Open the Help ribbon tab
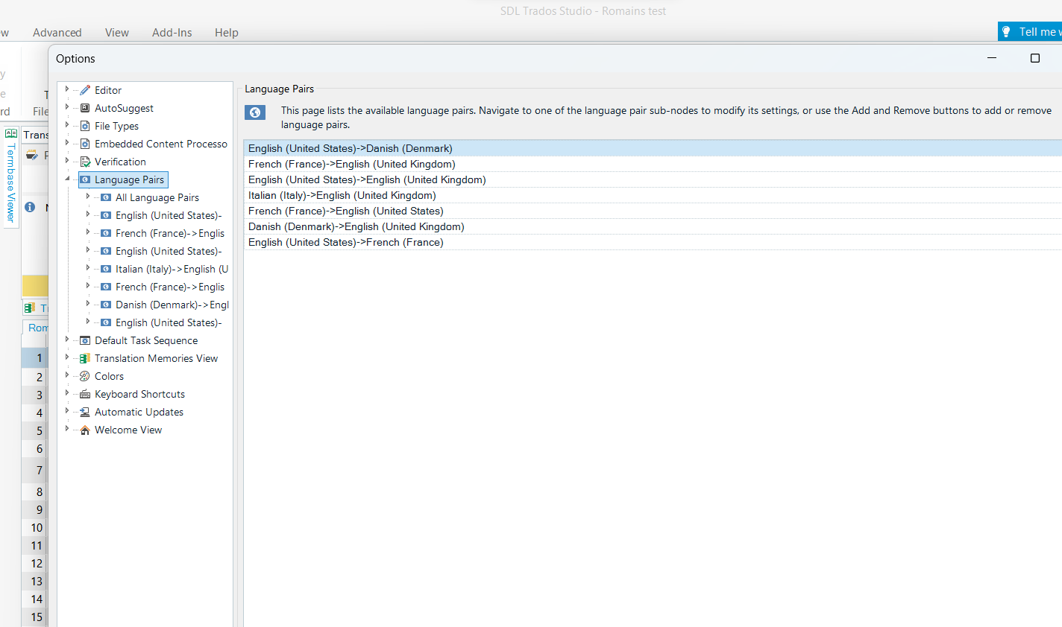 click(227, 33)
